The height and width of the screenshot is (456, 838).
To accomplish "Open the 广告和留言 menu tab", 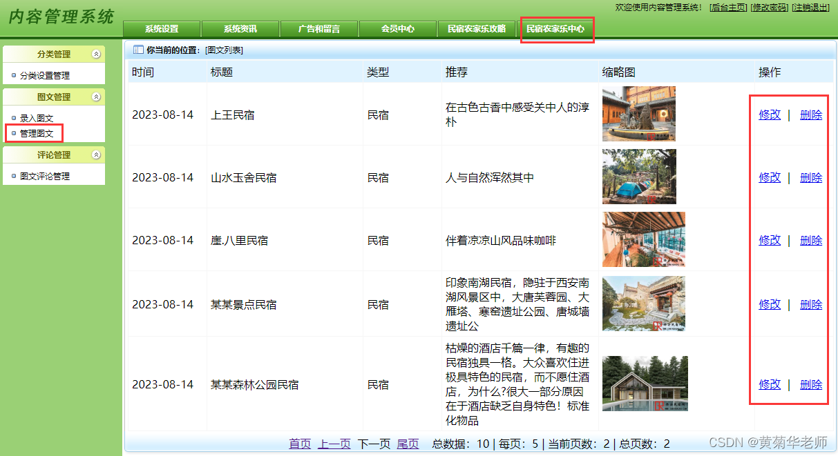I will (x=318, y=30).
